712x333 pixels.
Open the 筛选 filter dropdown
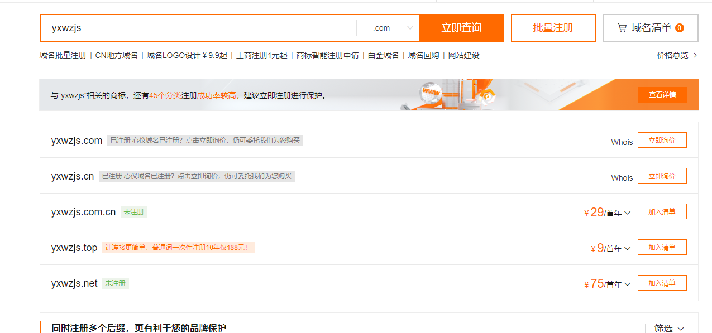point(669,329)
